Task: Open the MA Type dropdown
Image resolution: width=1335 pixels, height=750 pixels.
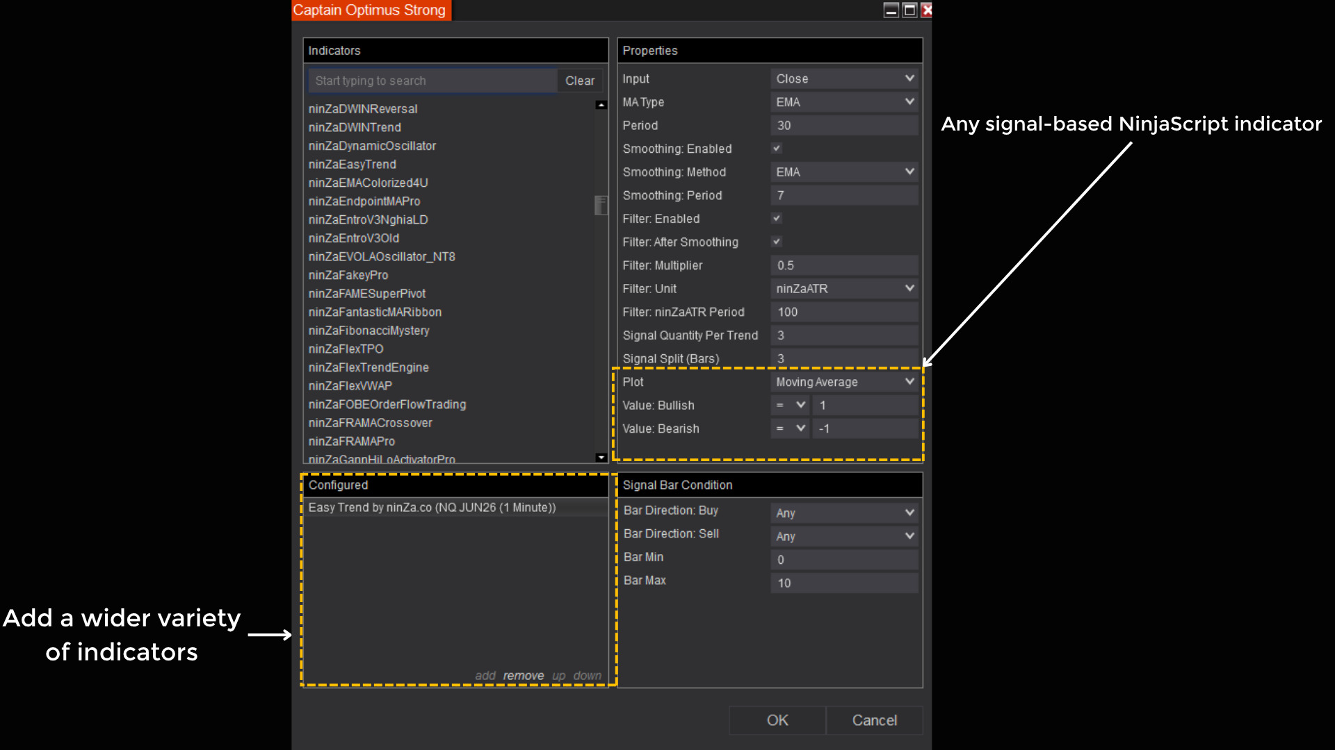Action: (844, 102)
